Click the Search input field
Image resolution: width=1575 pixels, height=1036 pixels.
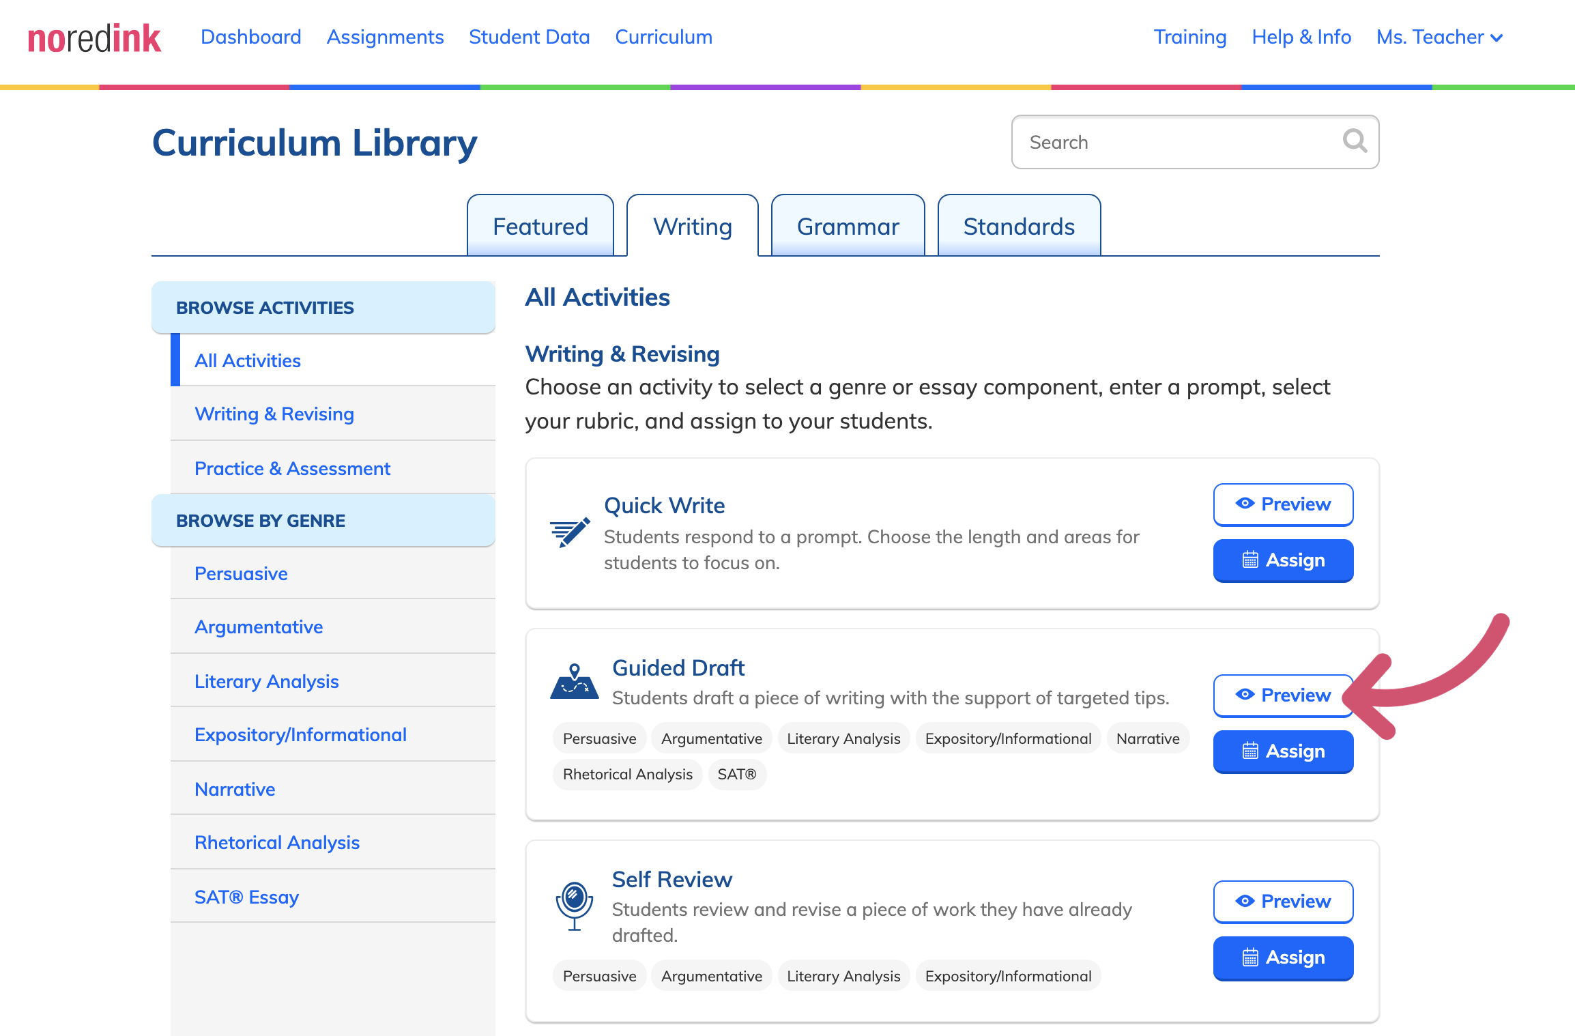[1196, 142]
